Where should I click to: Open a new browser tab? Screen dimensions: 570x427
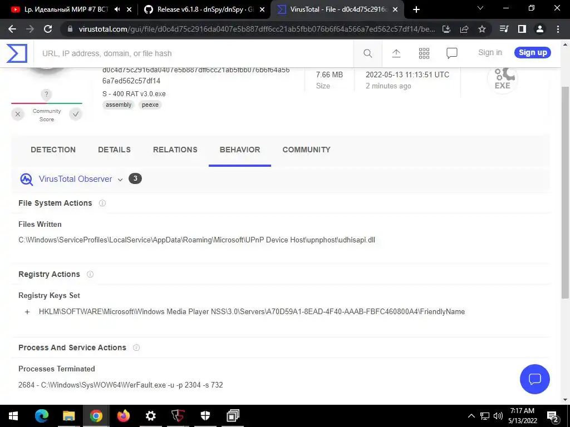point(416,9)
